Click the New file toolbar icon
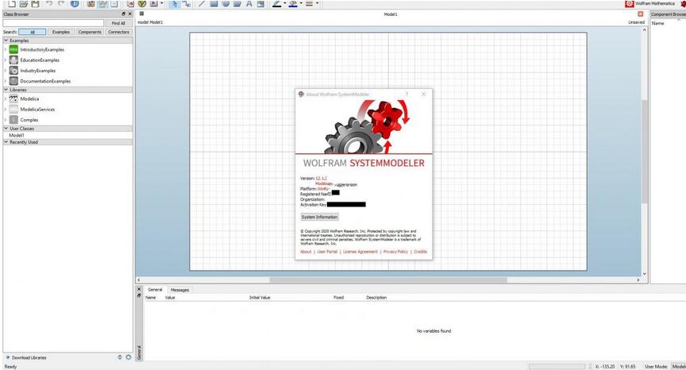The image size is (686, 370). pyautogui.click(x=11, y=3)
